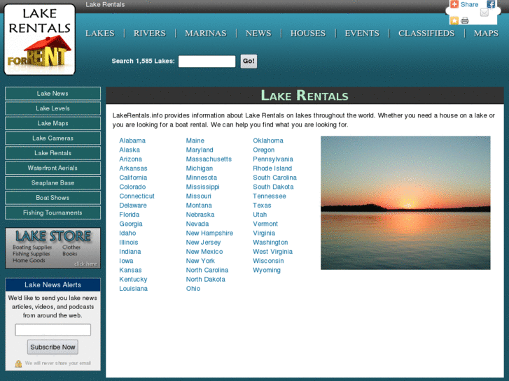
Task: Open the Pennsylvania link
Action: 273,159
